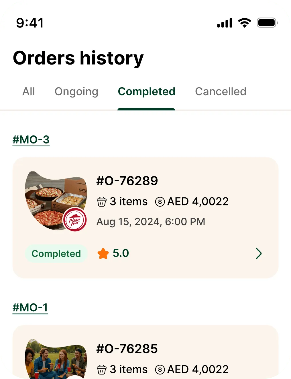
Task: Switch to the All tab
Action: 29,92
